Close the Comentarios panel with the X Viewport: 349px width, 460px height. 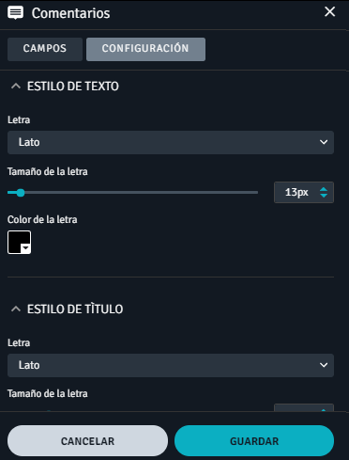click(x=329, y=12)
